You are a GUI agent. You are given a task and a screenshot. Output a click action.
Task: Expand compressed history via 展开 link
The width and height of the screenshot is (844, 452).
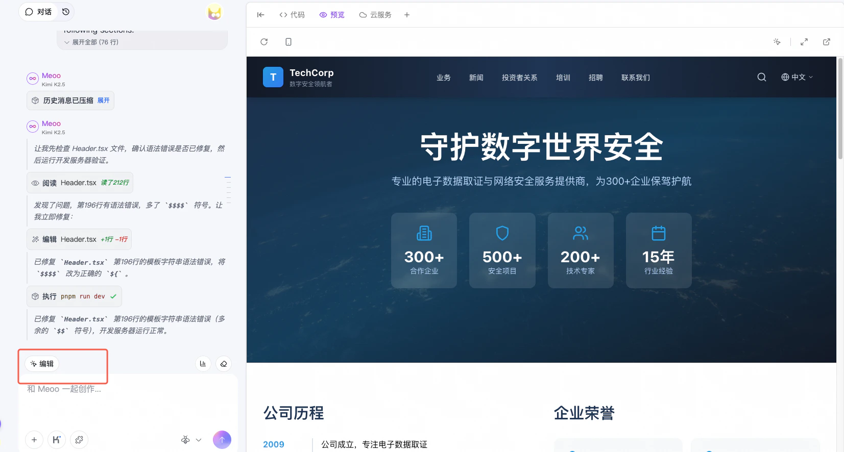104,101
